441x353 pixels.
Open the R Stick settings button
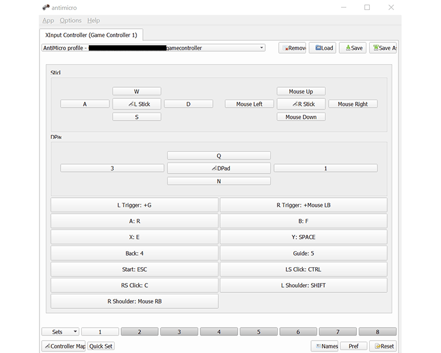tap(301, 104)
